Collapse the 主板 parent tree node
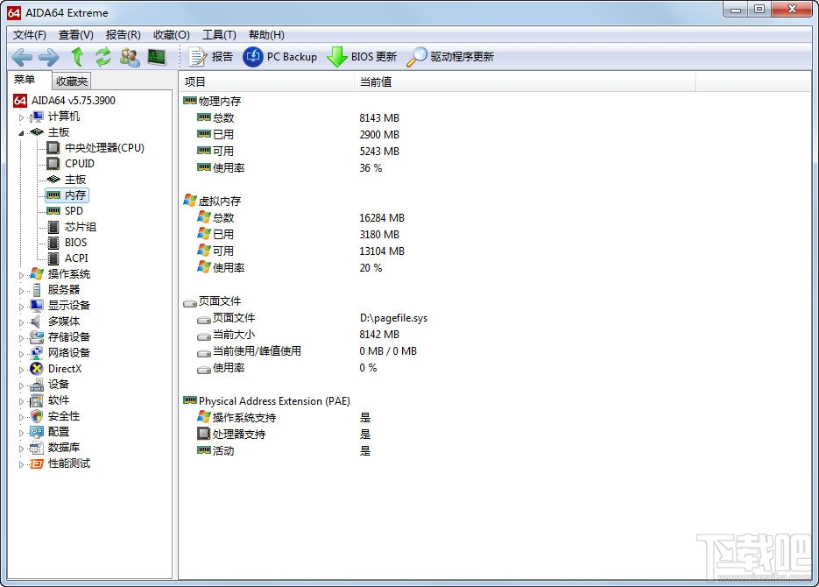The width and height of the screenshot is (819, 587). [21, 133]
